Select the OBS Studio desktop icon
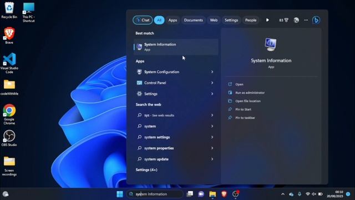The image size is (355, 200). 9,138
